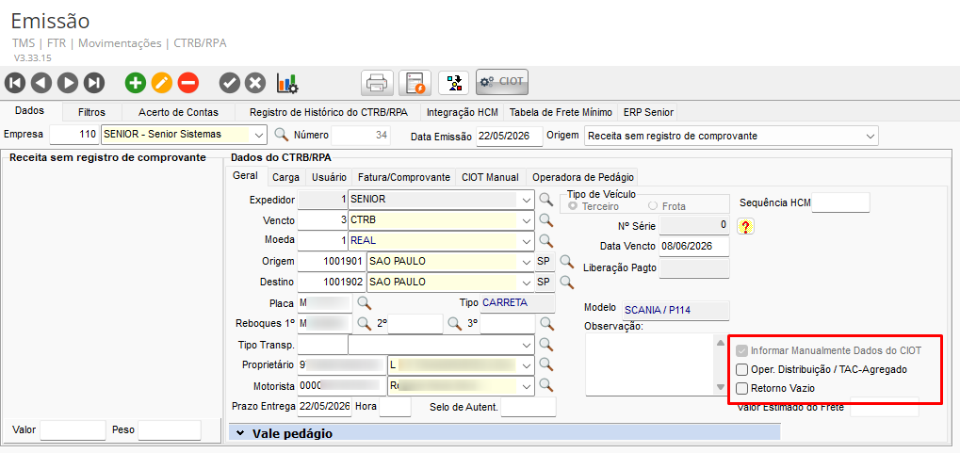960x453 pixels.
Task: Print the document using the printer icon
Action: click(377, 83)
